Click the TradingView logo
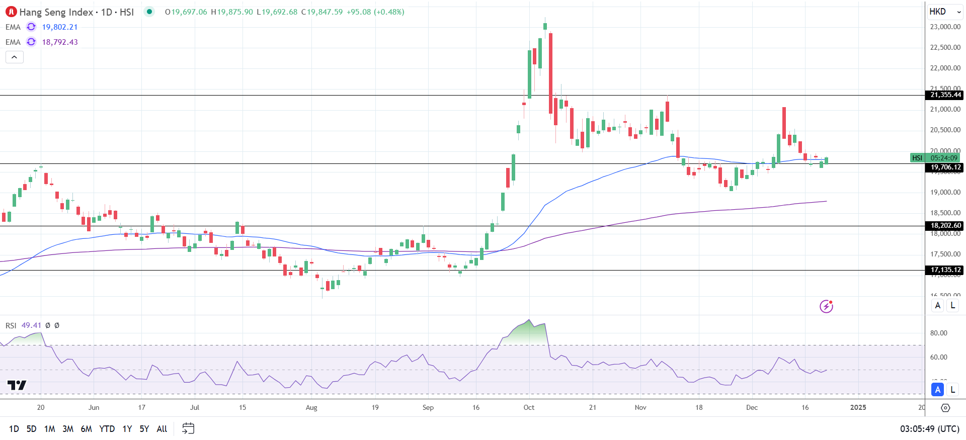This screenshot has height=440, width=966. [x=17, y=385]
